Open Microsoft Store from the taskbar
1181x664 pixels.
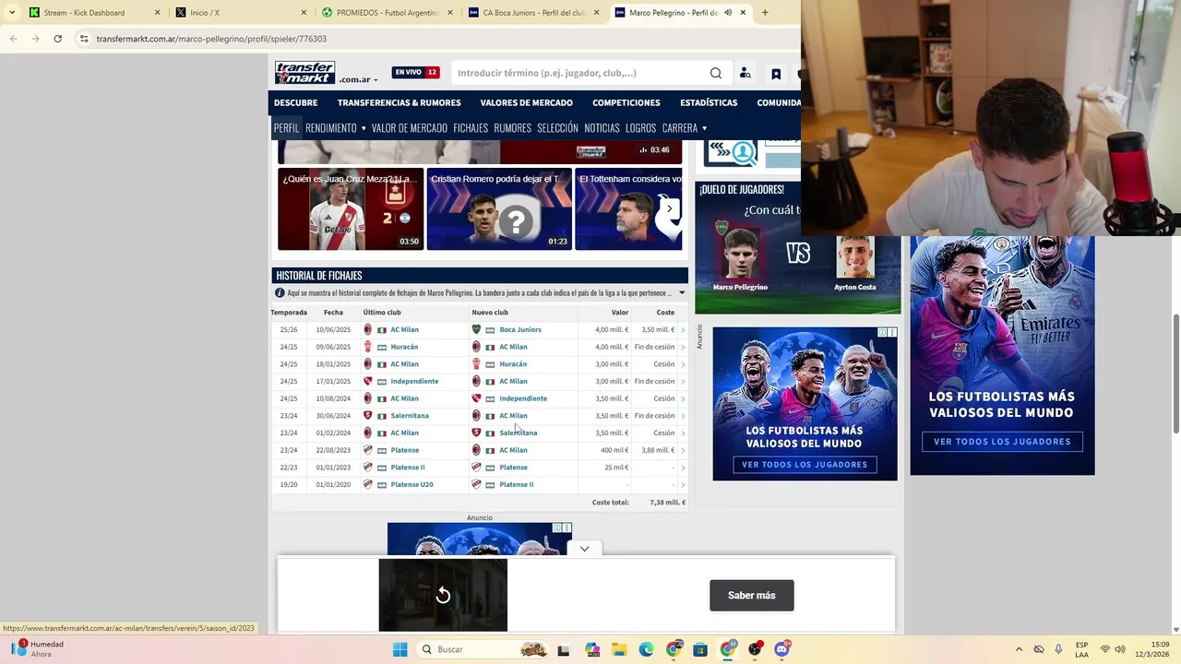coord(700,649)
